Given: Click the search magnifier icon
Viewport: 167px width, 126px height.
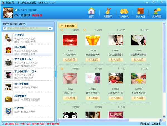Looking at the screenshot, I should pyautogui.click(x=5, y=28).
